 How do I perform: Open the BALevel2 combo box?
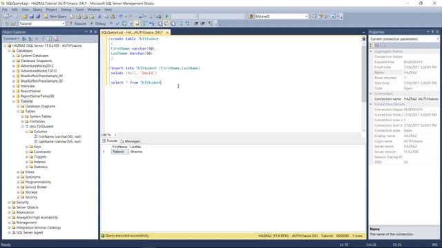pyautogui.click(x=281, y=17)
